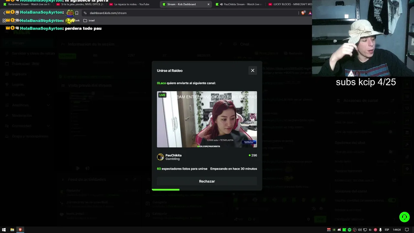This screenshot has width=414, height=233.
Task: Open Servidor y clave de retransmisión
Action: click(x=33, y=53)
